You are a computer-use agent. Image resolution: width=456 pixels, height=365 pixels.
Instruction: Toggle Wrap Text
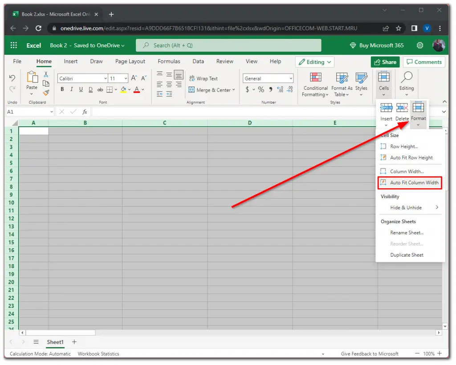click(203, 79)
